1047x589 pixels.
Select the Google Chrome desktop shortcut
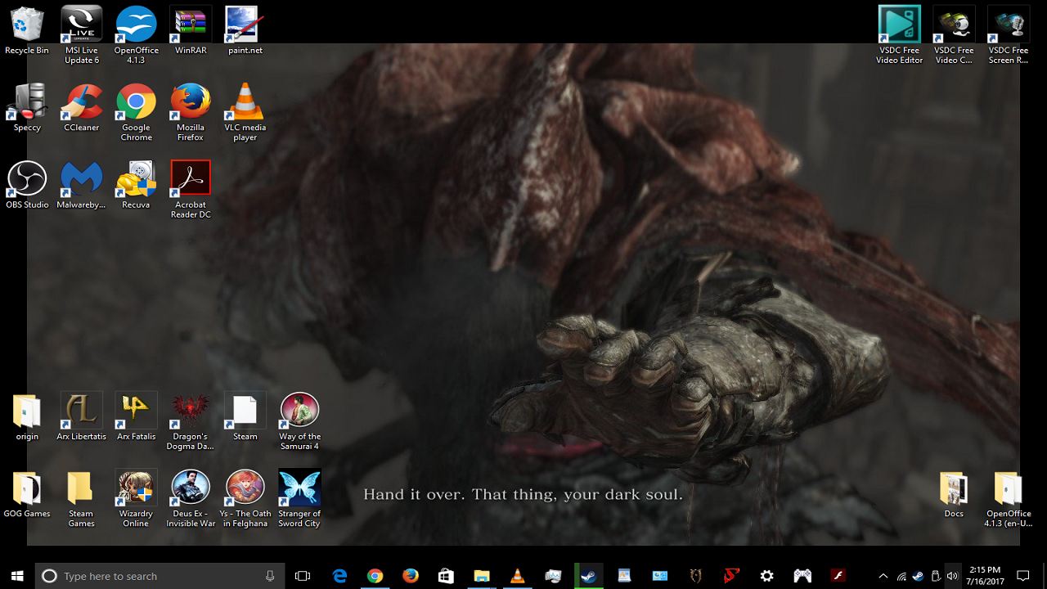(x=136, y=112)
